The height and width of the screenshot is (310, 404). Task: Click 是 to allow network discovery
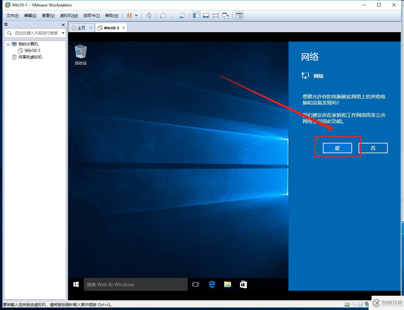337,148
